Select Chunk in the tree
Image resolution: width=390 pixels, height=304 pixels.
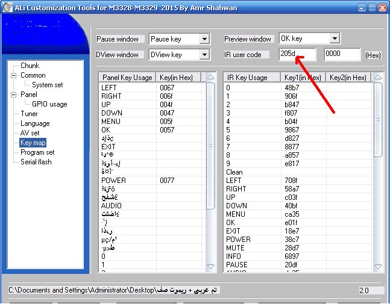click(30, 66)
